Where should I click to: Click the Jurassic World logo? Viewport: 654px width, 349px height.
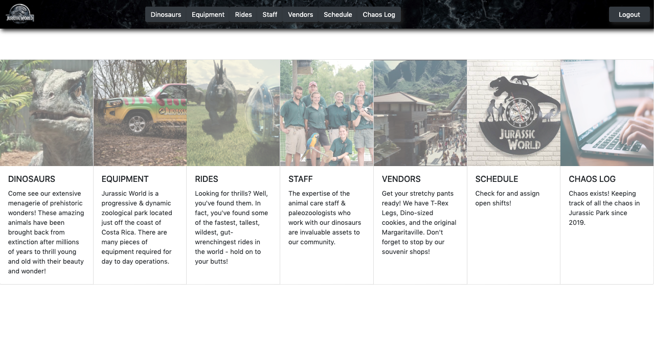point(20,14)
